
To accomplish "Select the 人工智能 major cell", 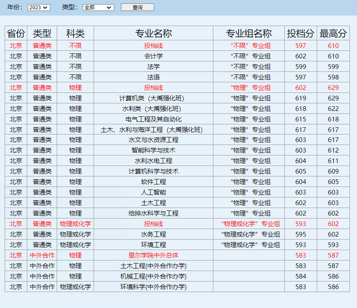I will (x=153, y=192).
